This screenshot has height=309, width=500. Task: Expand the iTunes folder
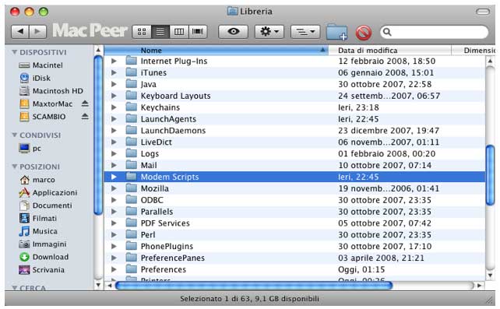click(x=114, y=72)
